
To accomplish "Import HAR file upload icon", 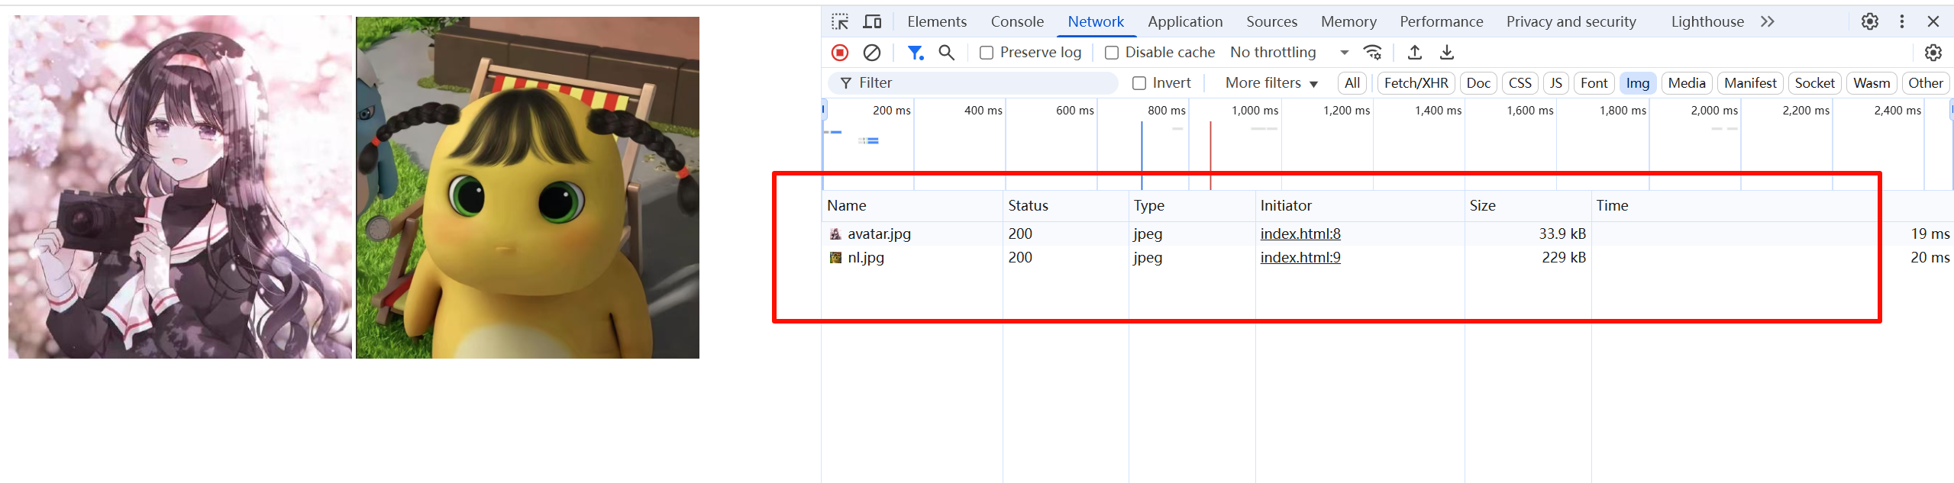I will [1415, 53].
